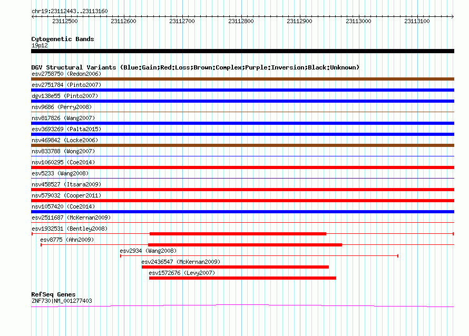This screenshot has width=469, height=336.
Task: Open variant esv2511687 (McKernan2009) label
Action: pyautogui.click(x=71, y=218)
